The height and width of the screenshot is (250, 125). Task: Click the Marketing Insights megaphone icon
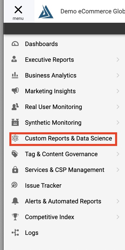15,91
